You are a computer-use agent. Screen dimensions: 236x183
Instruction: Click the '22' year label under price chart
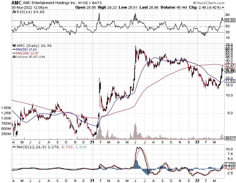coord(197,142)
